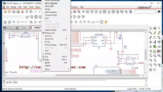Click the search combo box text field
Image resolution: width=163 pixels, height=92 pixels.
pos(144,11)
